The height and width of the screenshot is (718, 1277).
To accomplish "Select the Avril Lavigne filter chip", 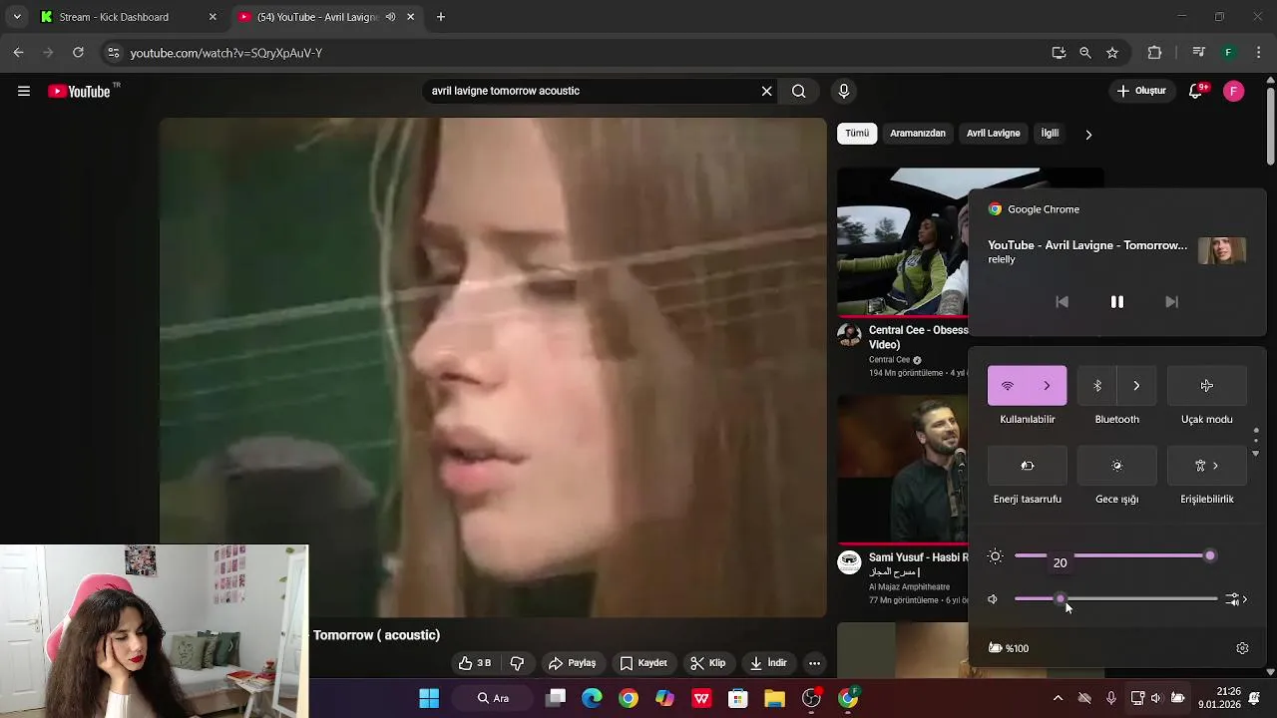I will [x=994, y=134].
